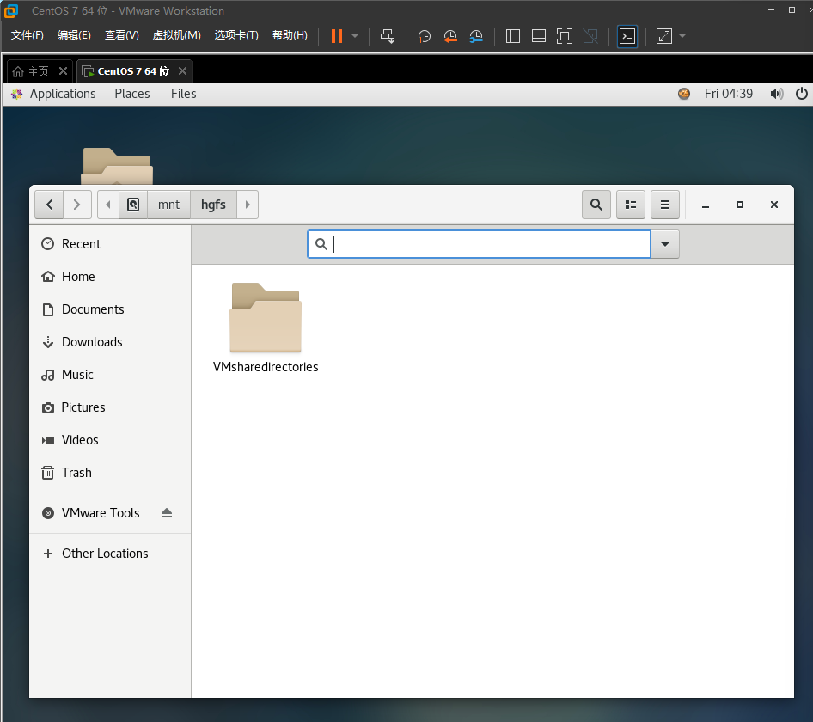The width and height of the screenshot is (813, 722).
Task: Open the power options dropdown next to pause
Action: [x=355, y=36]
